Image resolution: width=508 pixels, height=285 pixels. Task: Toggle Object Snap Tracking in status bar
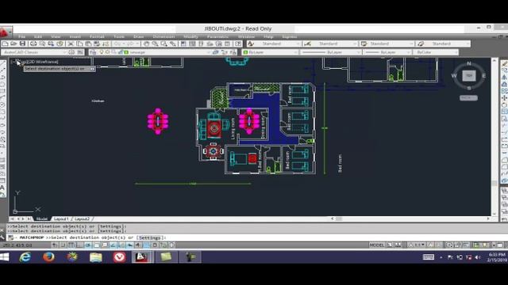(114, 245)
